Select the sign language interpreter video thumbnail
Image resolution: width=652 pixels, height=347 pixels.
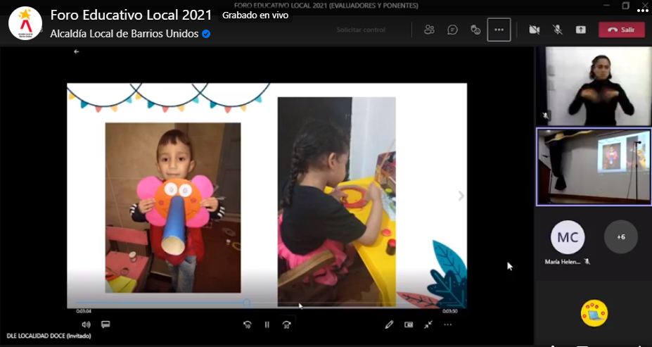tap(593, 86)
